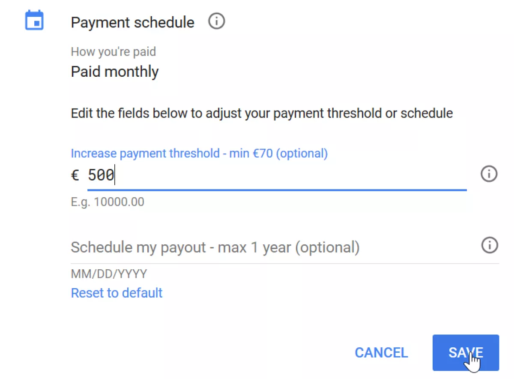Click the E.g. 10000.00 hint text
514x379 pixels.
pyautogui.click(x=107, y=202)
